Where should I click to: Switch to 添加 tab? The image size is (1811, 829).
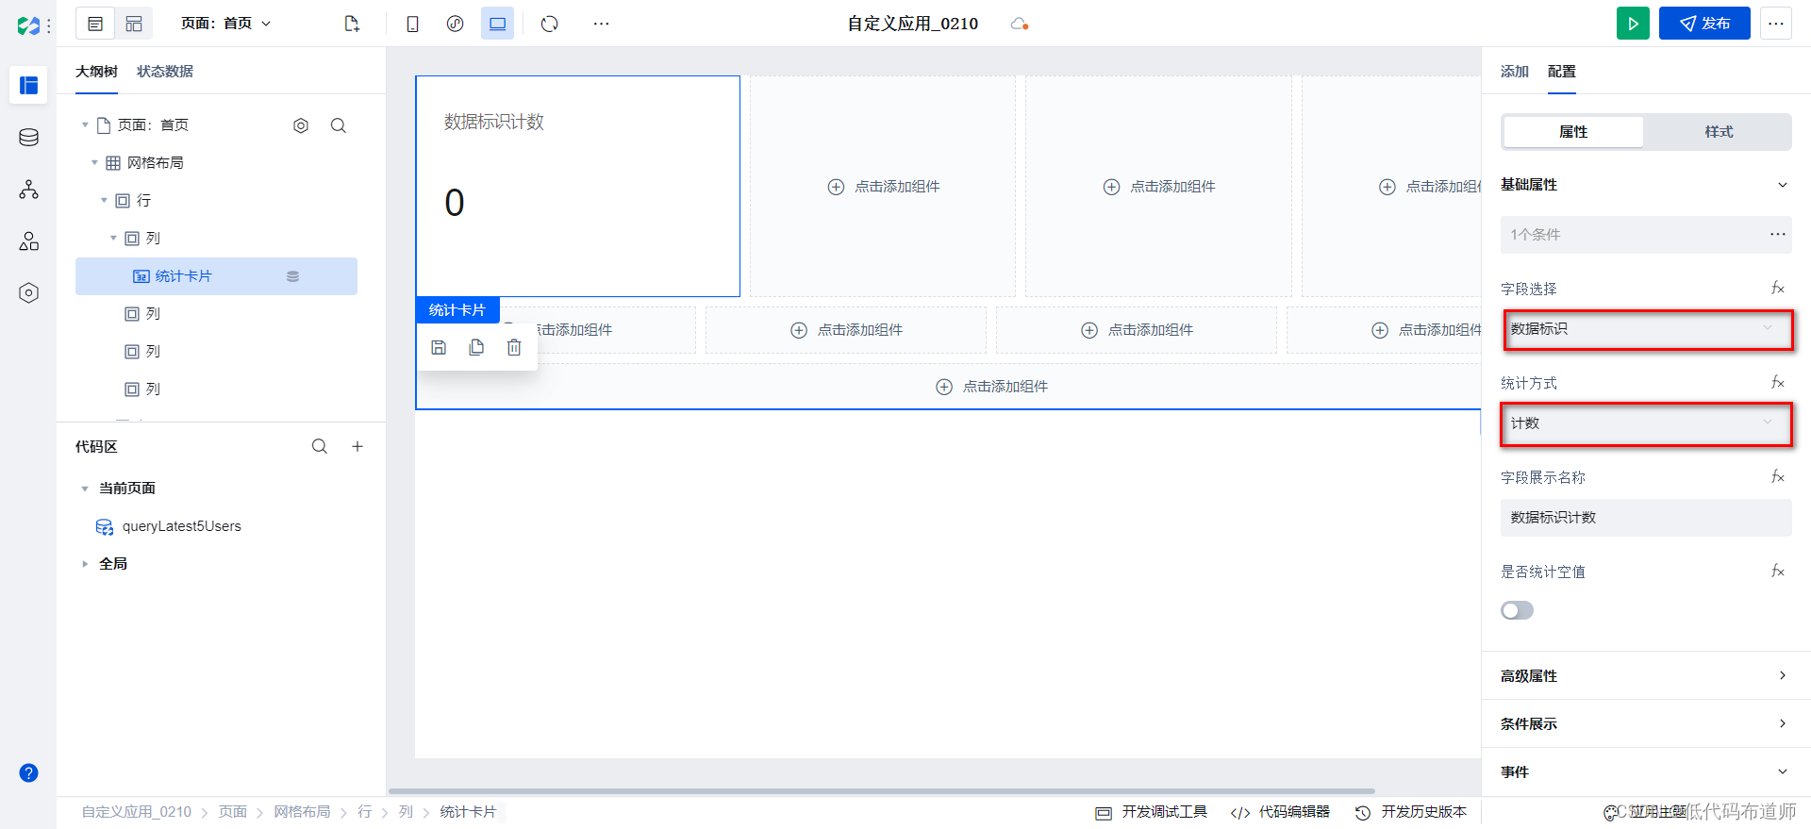click(1515, 72)
